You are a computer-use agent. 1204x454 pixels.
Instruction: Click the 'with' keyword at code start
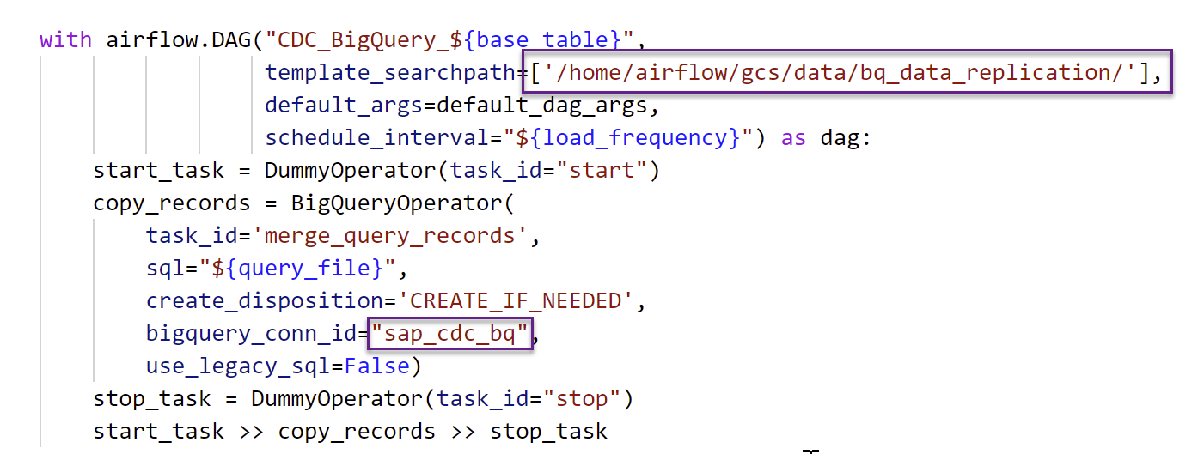(x=66, y=40)
